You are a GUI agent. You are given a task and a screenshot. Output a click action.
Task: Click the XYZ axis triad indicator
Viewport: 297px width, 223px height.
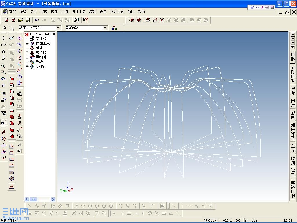pos(67,187)
